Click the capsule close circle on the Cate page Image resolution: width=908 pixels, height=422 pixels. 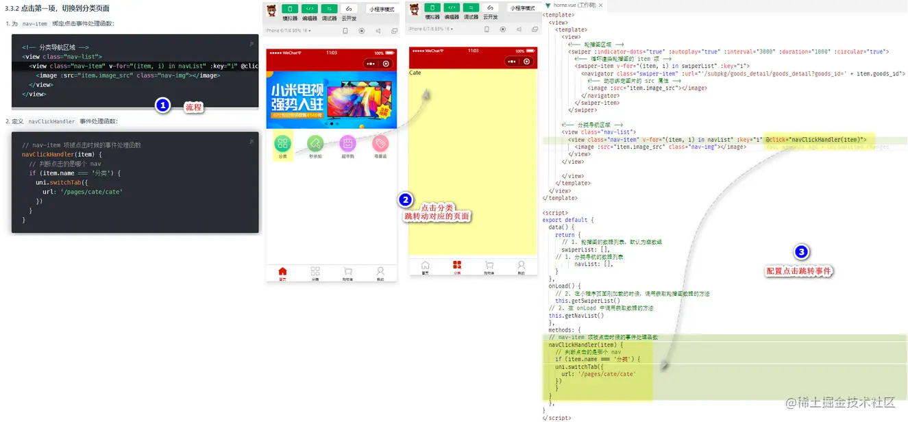coord(528,62)
